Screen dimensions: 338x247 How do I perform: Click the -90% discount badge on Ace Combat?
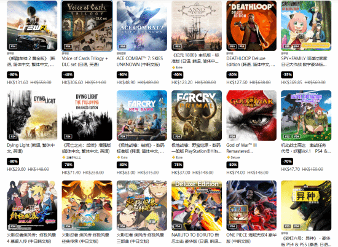pyautogui.click(x=123, y=75)
